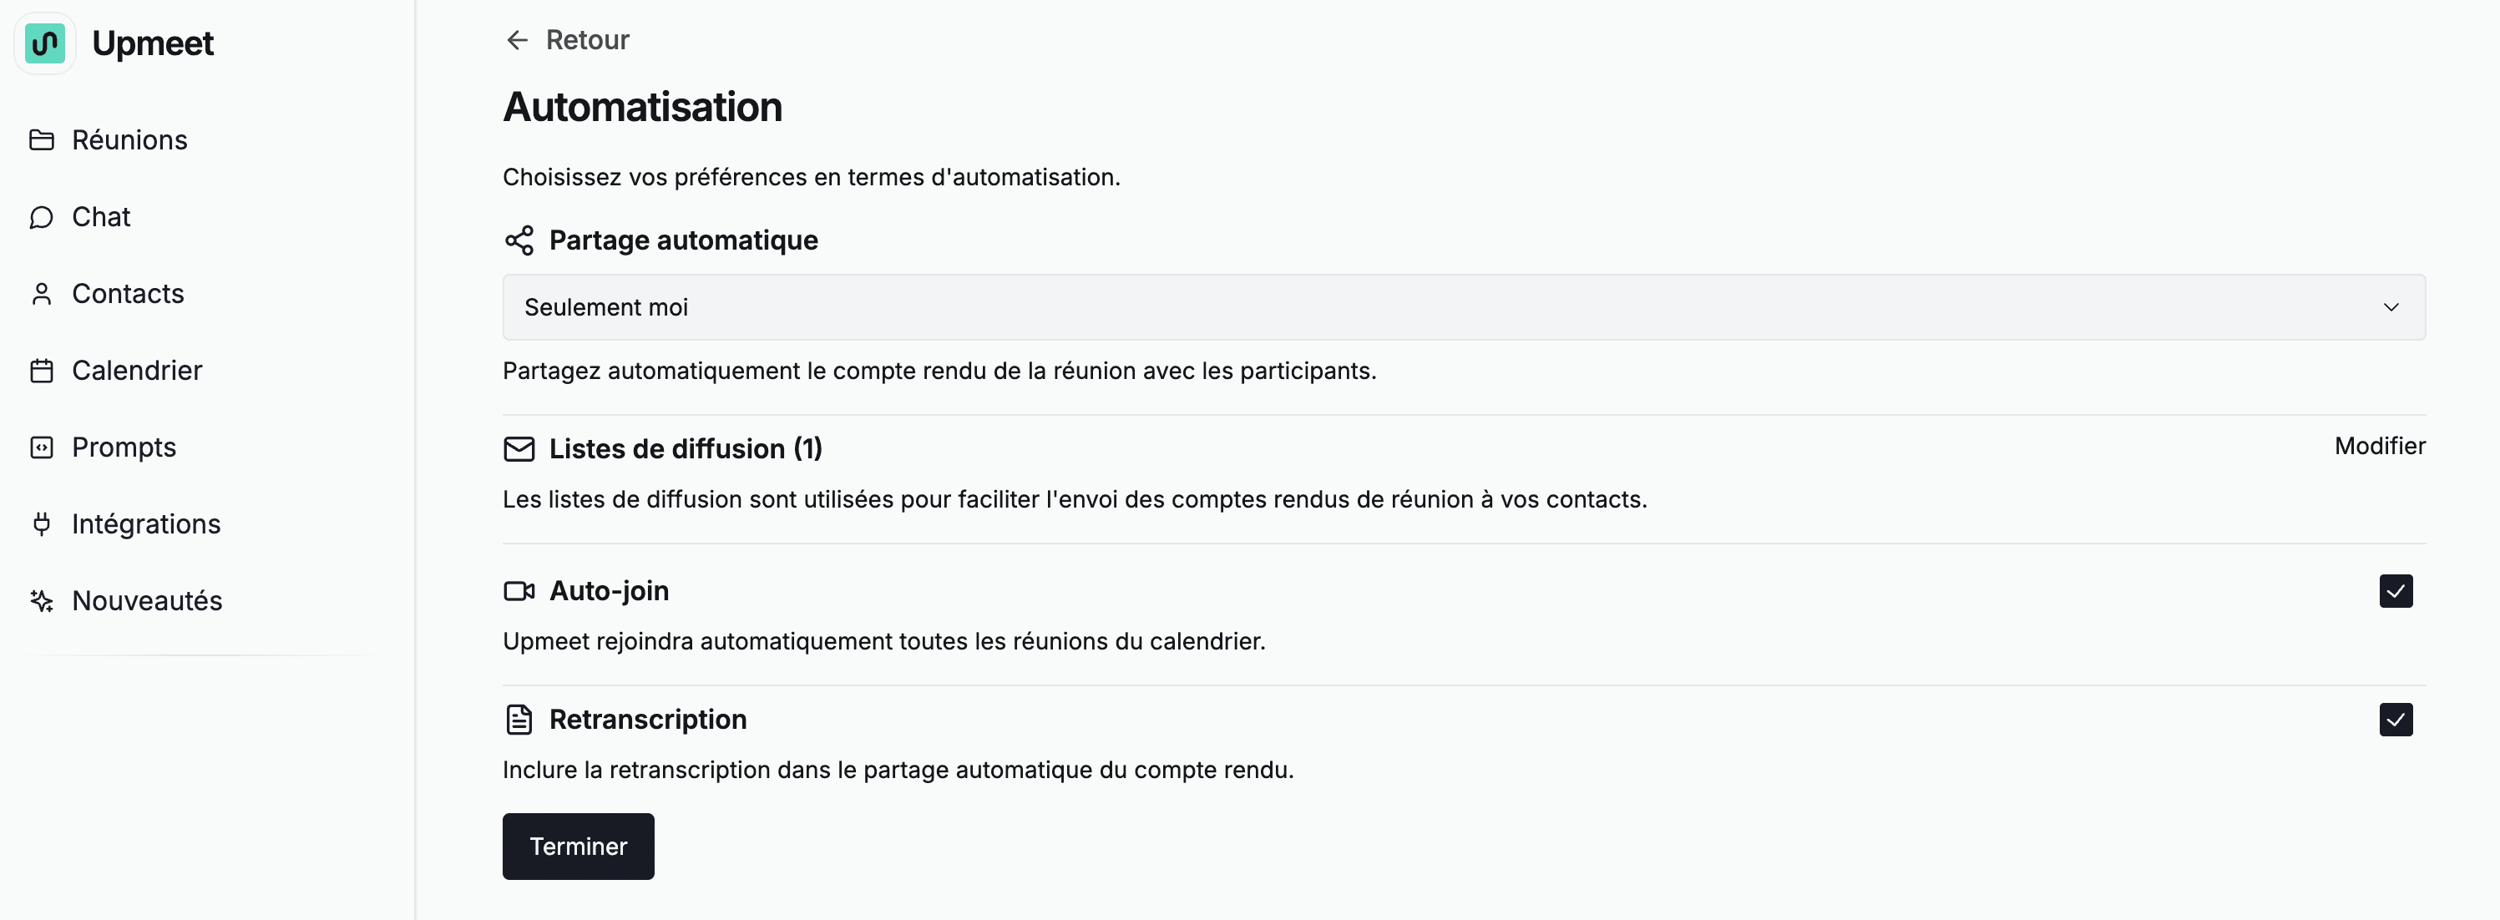Click the Terminer button
This screenshot has height=920, width=2500.
pyautogui.click(x=579, y=847)
